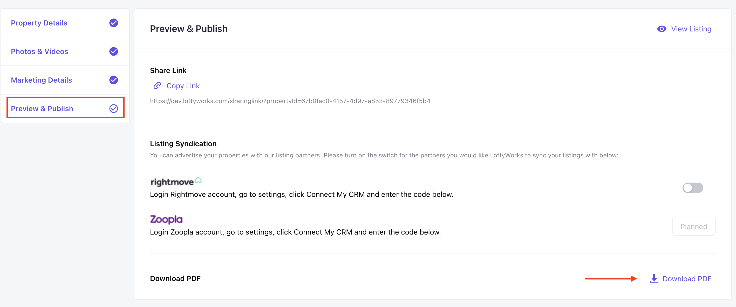
Task: Click the Share Link heading
Action: (168, 70)
